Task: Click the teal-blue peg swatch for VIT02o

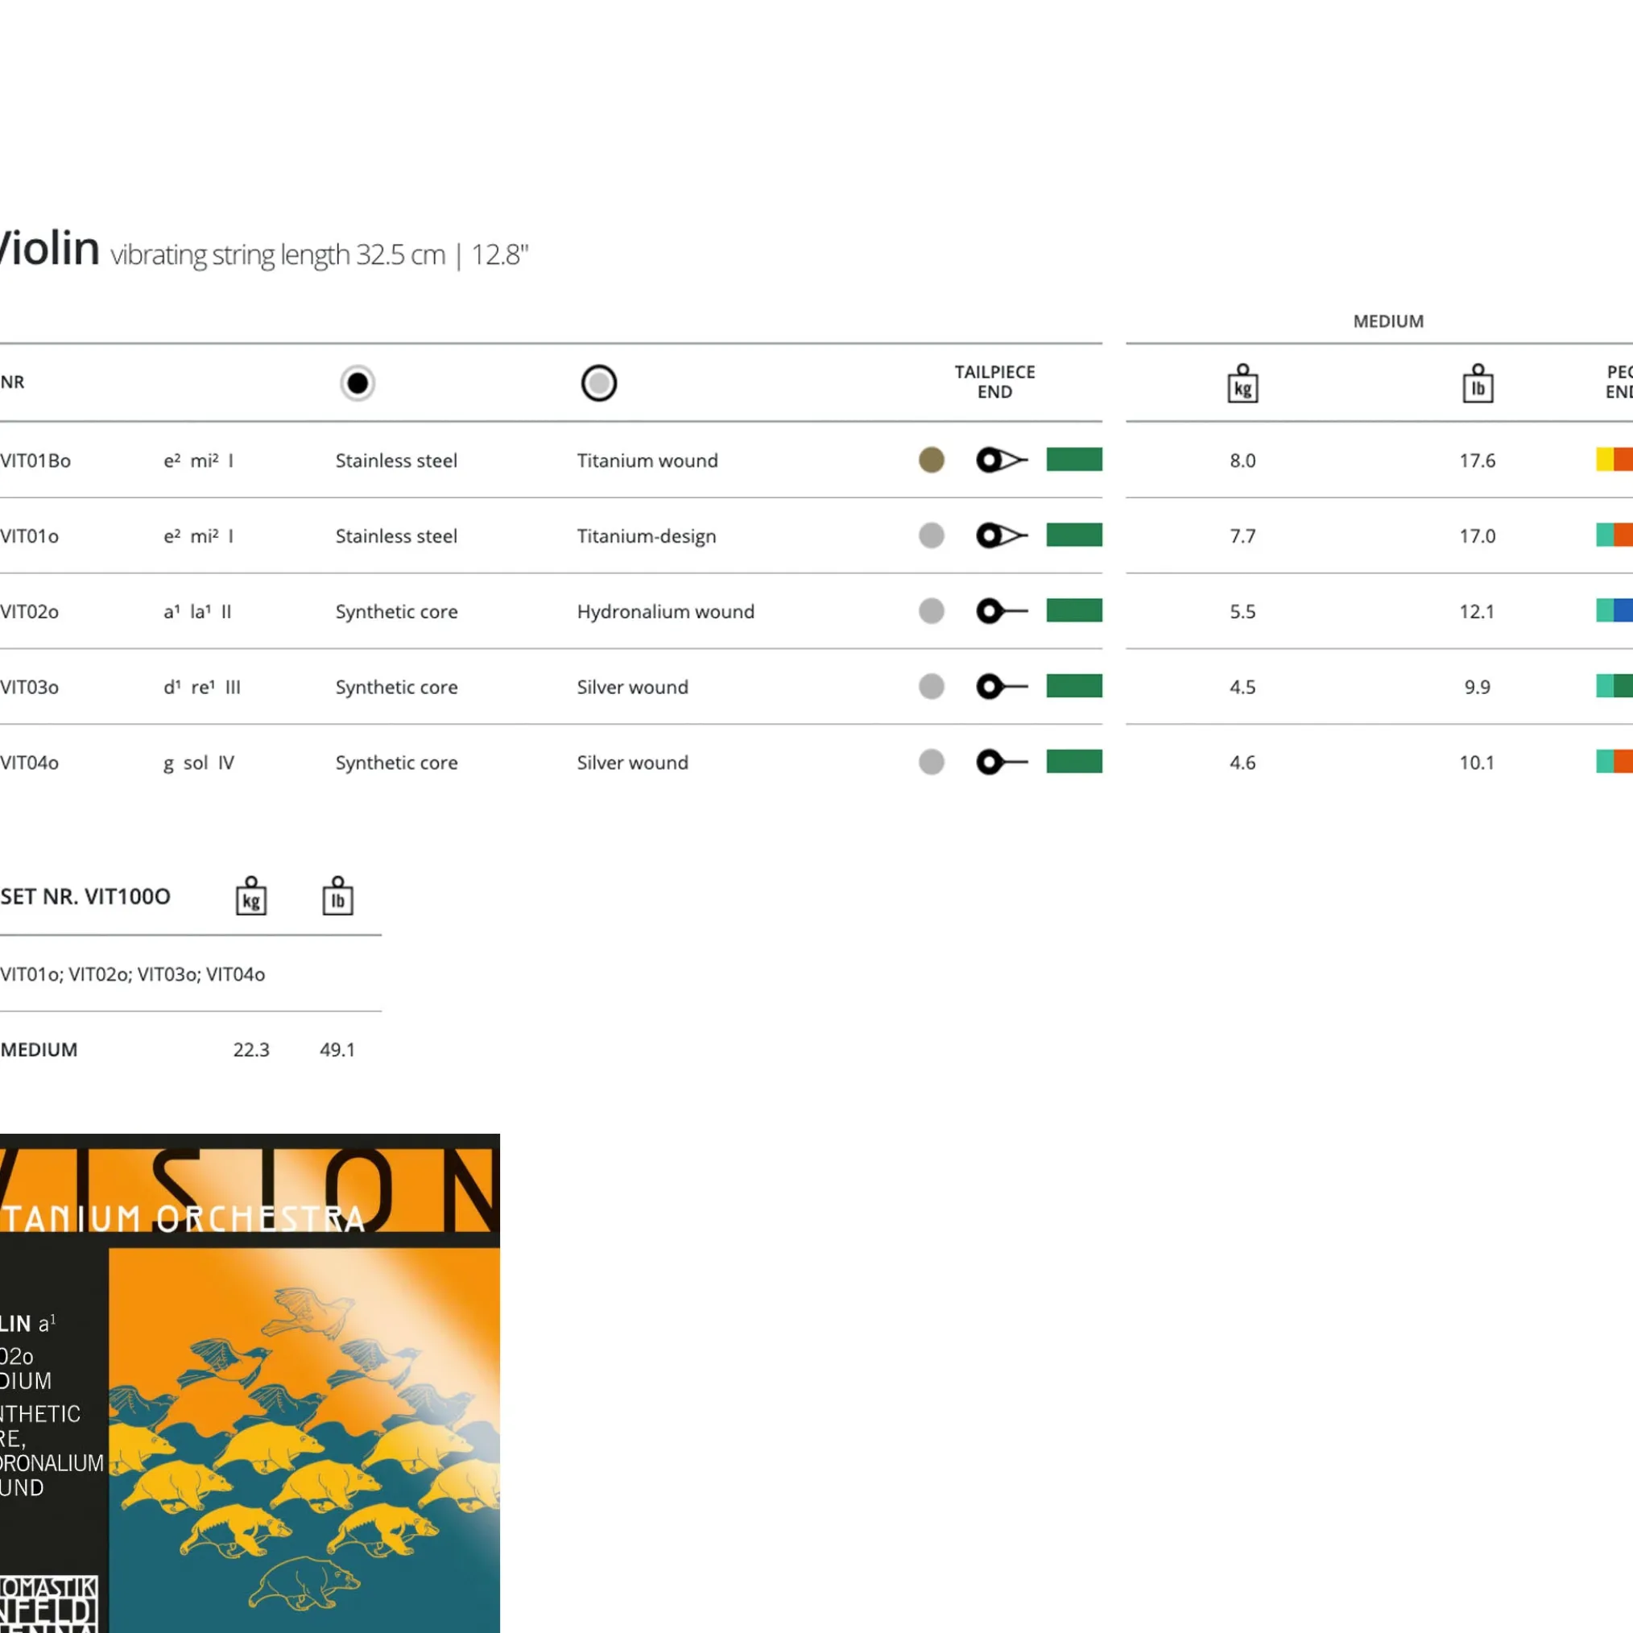Action: coord(1613,610)
